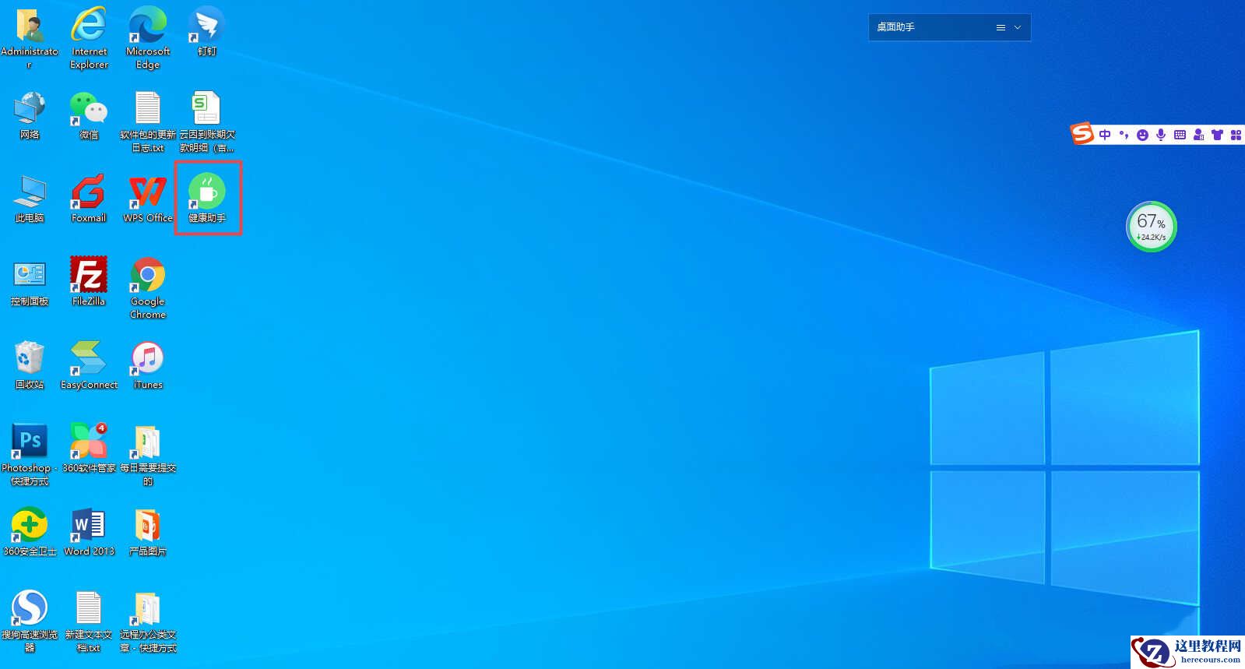The height and width of the screenshot is (669, 1245).
Task: Toggle punctuation mode on Sogou bar
Action: pyautogui.click(x=1124, y=135)
